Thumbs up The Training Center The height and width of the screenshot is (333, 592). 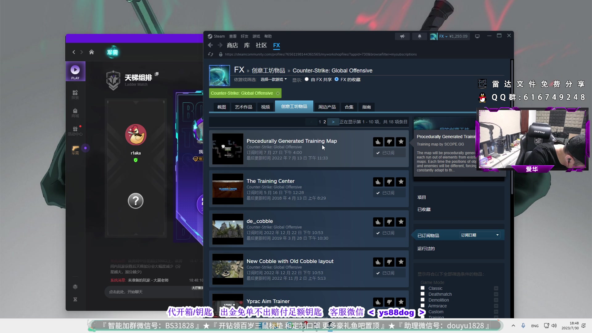[378, 182]
